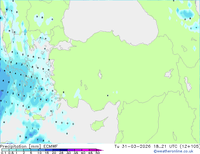This screenshot has height=154, width=200.
Task: Open the weatheronline.co.uk copyright link
Action: [x=174, y=151]
